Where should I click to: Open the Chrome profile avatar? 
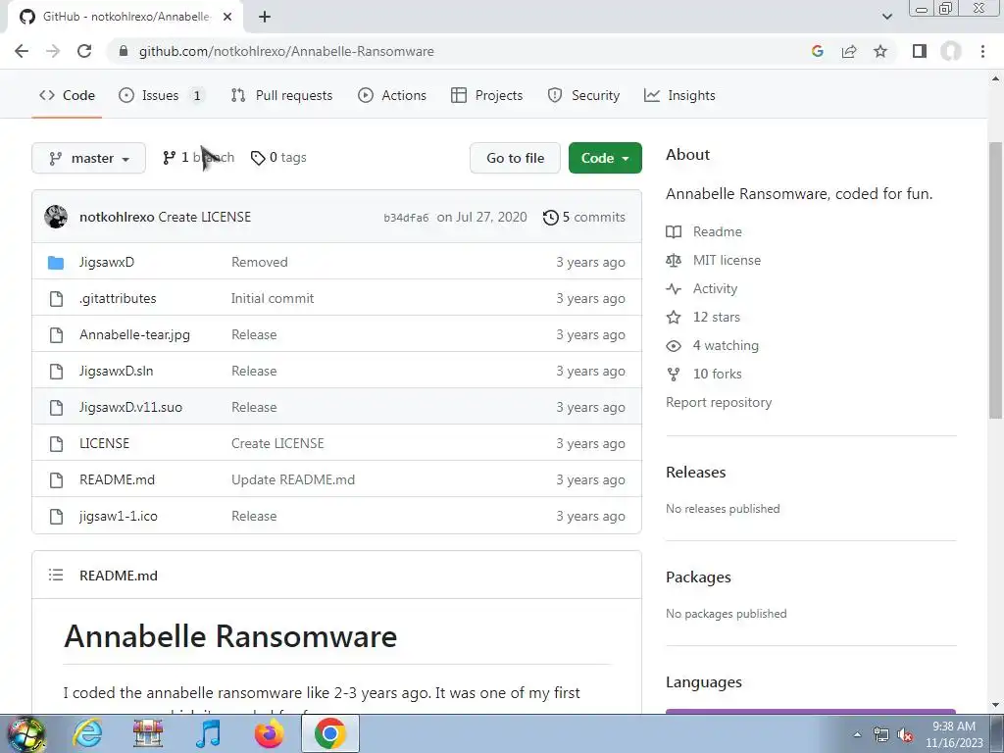click(951, 51)
